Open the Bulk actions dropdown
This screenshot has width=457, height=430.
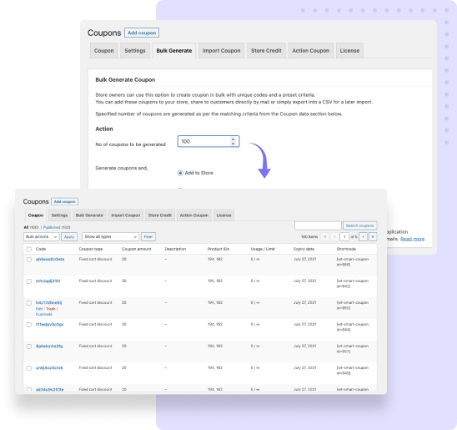click(x=41, y=236)
